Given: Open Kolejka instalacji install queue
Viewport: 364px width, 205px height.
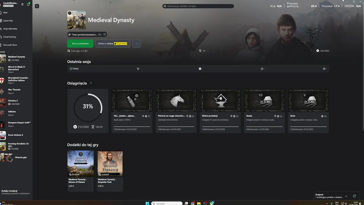Looking at the screenshot, I should pos(16,192).
